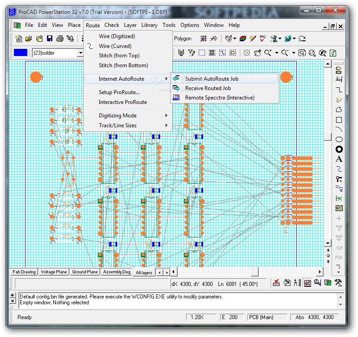The width and height of the screenshot is (358, 337).
Task: Click the Print toolbar icon
Action: pyautogui.click(x=60, y=39)
